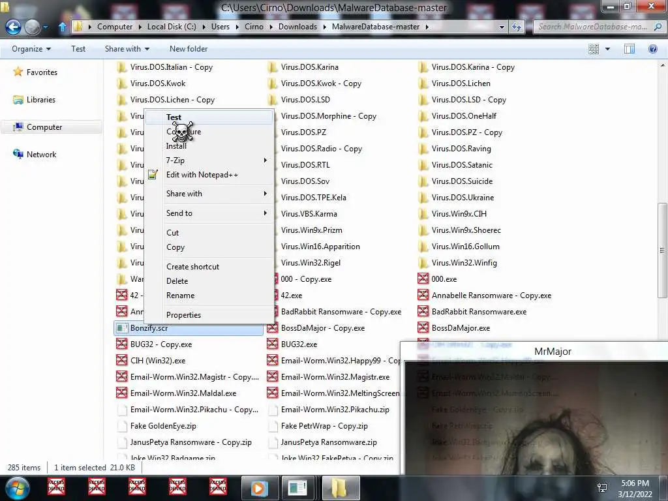The width and height of the screenshot is (668, 501).
Task: Click the Computer icon in sidebar
Action: pos(18,127)
